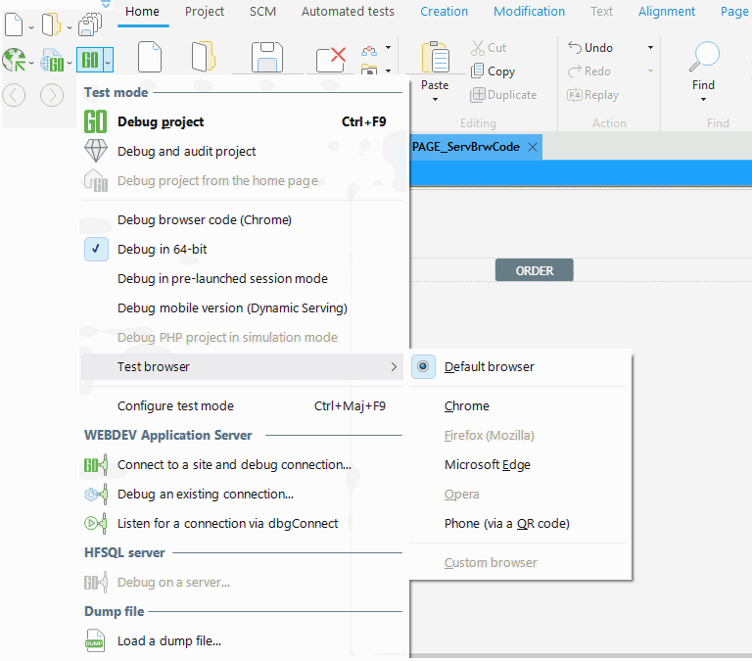Click the open document icon in quick access bar
Screen dimensions: 752x661
pyautogui.click(x=51, y=24)
